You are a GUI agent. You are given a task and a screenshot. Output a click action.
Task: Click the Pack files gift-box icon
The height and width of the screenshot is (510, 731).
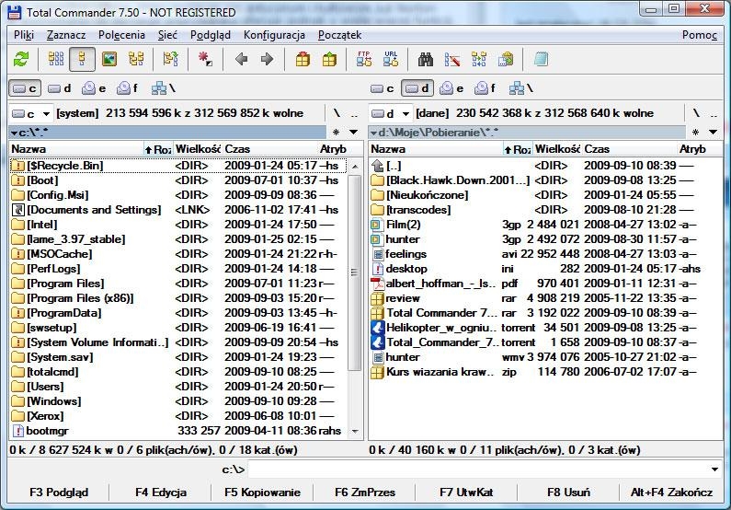click(x=303, y=59)
